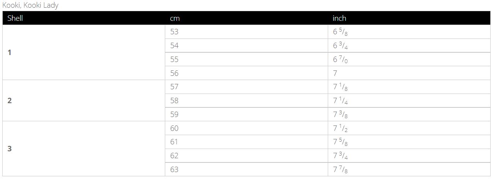Click the cm column header
The width and height of the screenshot is (493, 179).
point(175,18)
